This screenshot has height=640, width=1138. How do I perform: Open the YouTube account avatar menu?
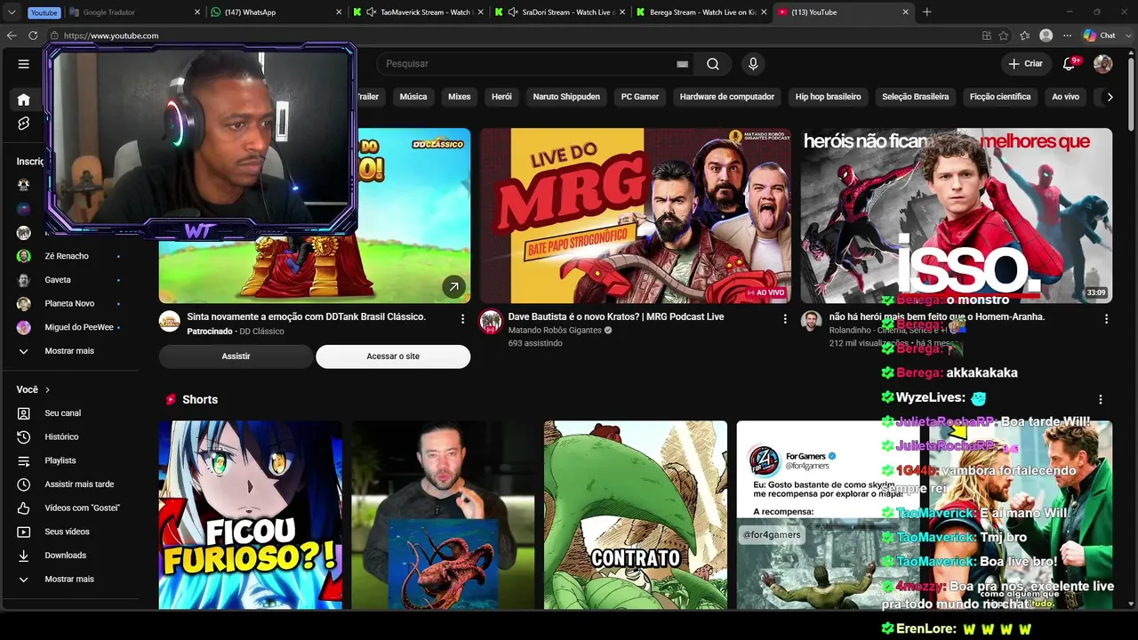point(1103,64)
